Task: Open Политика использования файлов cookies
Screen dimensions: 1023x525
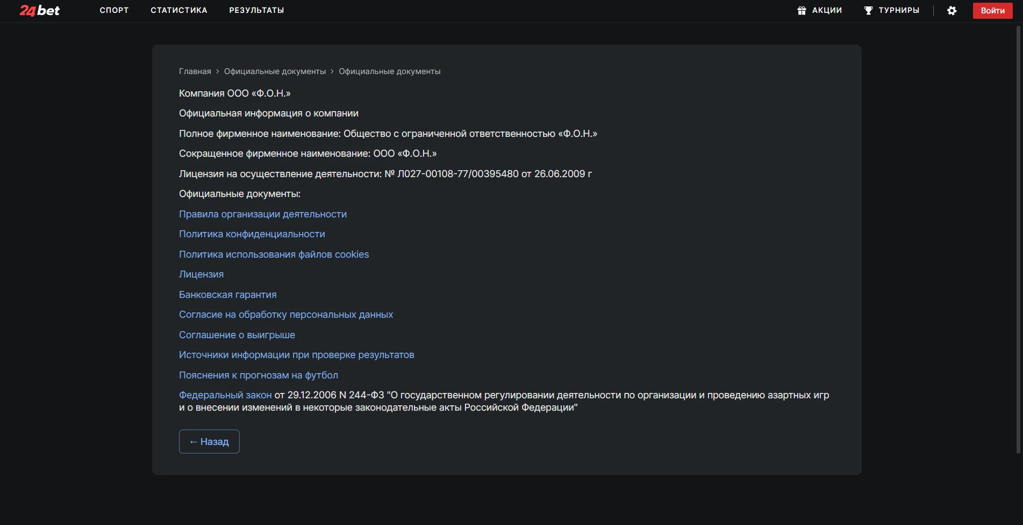Action: coord(274,254)
